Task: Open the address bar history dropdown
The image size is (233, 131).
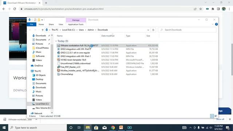Action: coord(148,30)
